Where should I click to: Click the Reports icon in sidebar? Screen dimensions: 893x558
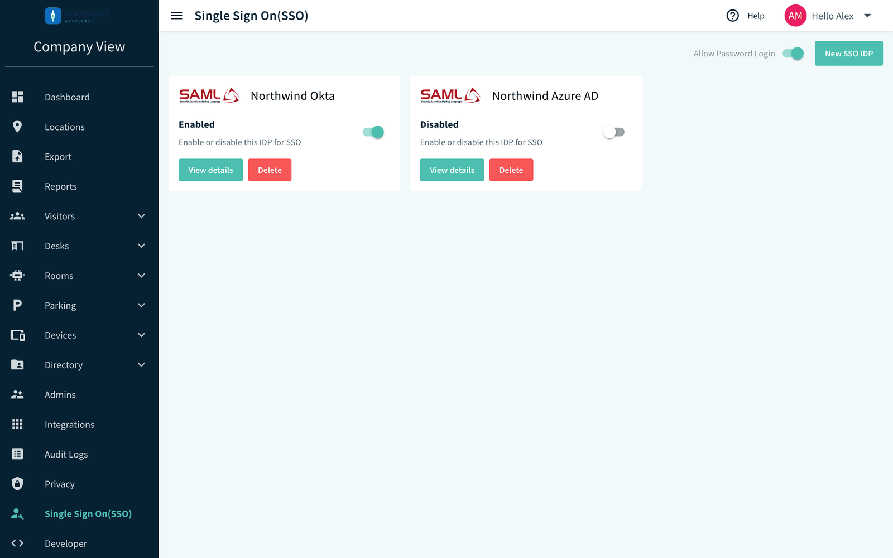click(17, 186)
